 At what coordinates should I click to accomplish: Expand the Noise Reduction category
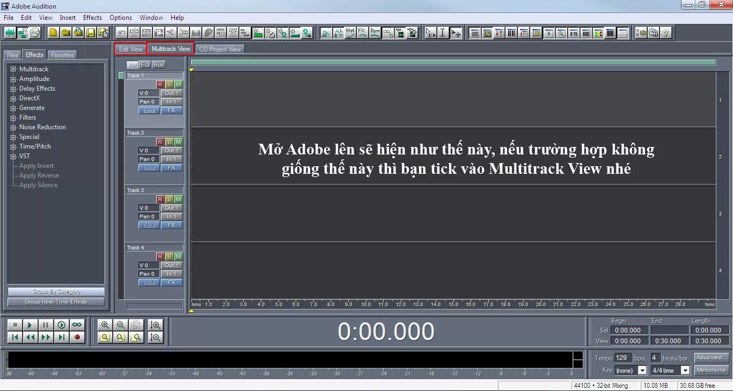(x=13, y=127)
